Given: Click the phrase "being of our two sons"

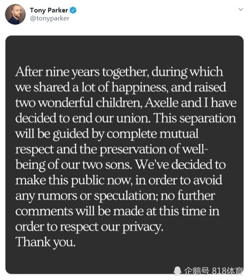Looking at the screenshot, I should click(x=73, y=165).
